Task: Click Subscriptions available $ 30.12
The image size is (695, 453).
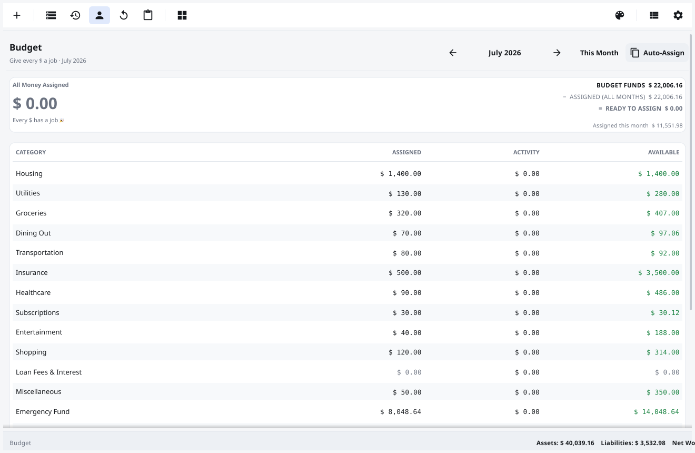Action: click(x=665, y=313)
